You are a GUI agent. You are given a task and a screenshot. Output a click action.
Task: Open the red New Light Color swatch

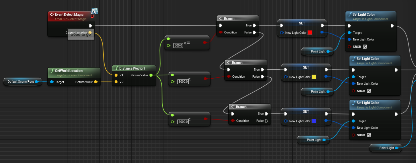tap(310, 33)
